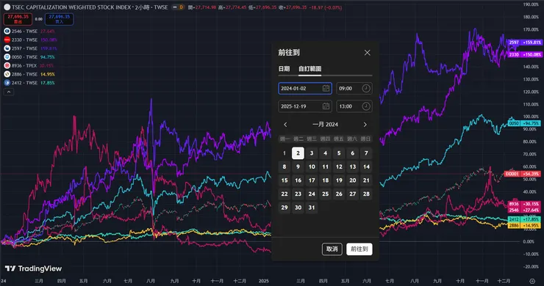Viewport: 544px width, 286px height.
Task: Open clock picker for 09:00 start time
Action: tap(366, 88)
